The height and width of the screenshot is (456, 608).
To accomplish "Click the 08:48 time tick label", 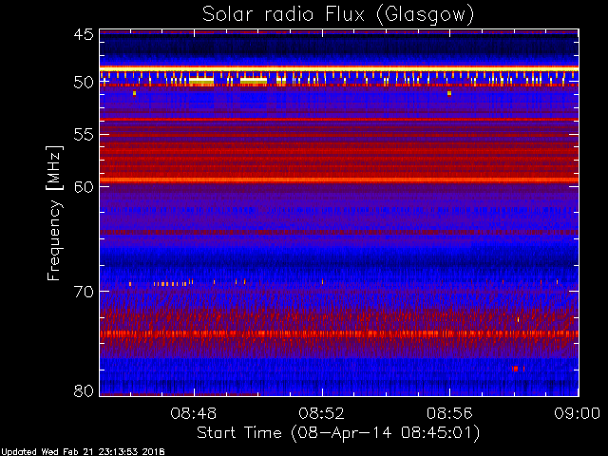I will (x=194, y=413).
